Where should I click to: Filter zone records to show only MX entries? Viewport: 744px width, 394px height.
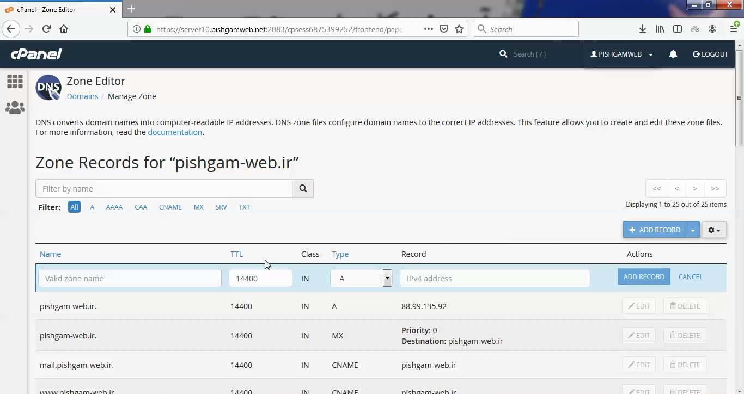pyautogui.click(x=199, y=207)
